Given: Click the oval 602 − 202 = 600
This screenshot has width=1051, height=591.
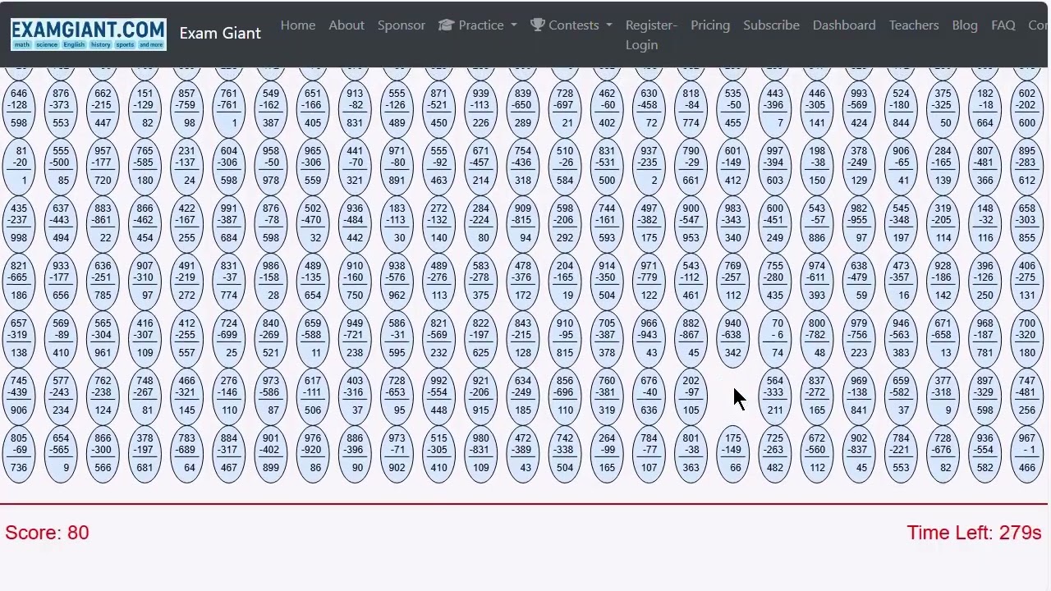Looking at the screenshot, I should (x=1027, y=108).
